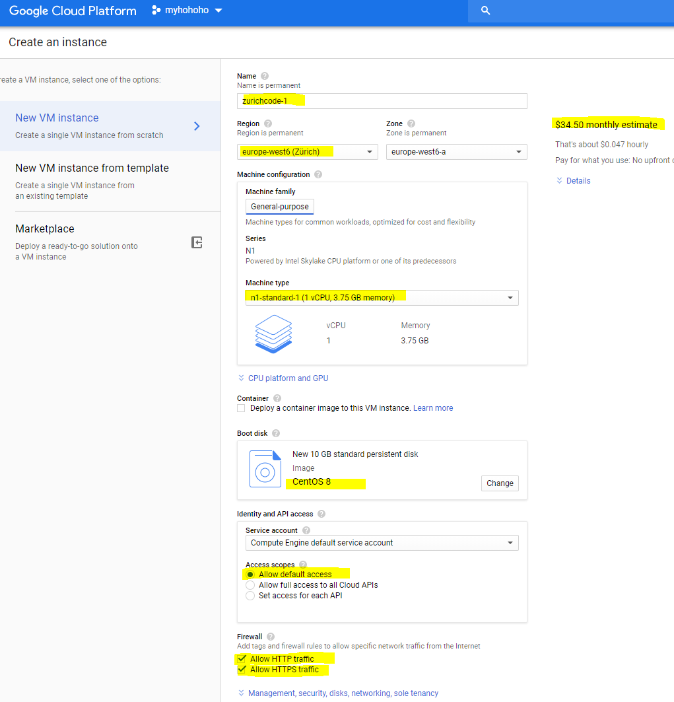Select Allow full access to all Cloud APIs
This screenshot has width=674, height=702.
(x=250, y=585)
